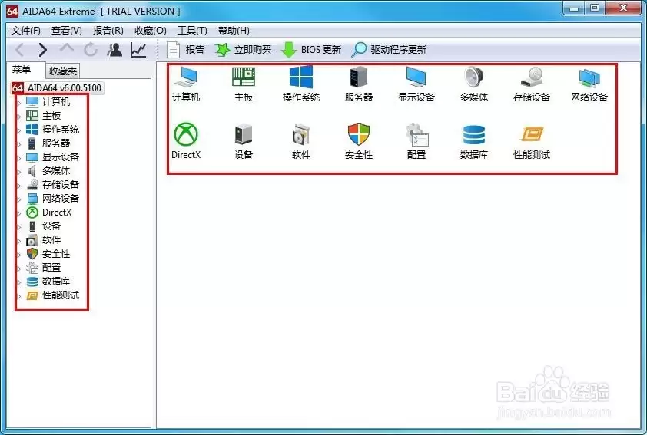Select 操作系统 in the left tree
This screenshot has height=435, width=647.
point(52,130)
